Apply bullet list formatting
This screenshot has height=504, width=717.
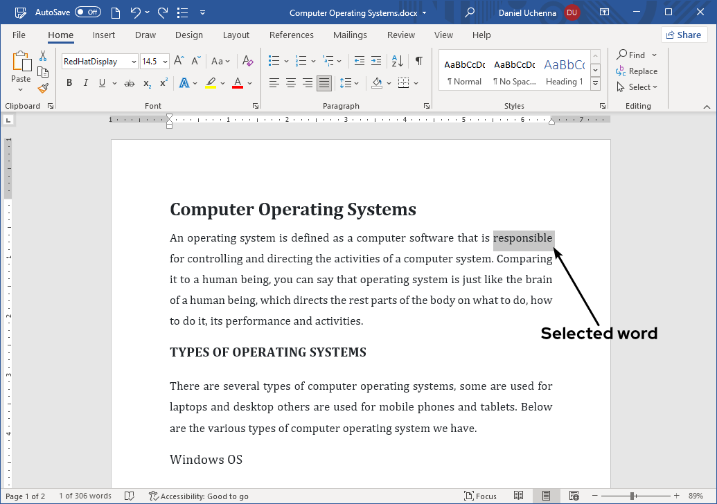[x=274, y=61]
